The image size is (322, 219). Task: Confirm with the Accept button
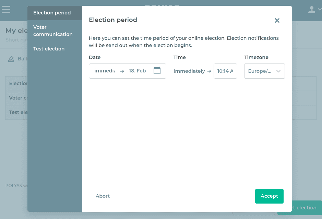[x=269, y=196]
